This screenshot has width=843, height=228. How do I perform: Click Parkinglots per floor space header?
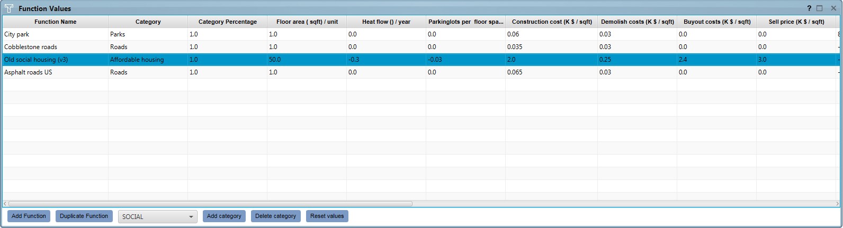tap(466, 22)
